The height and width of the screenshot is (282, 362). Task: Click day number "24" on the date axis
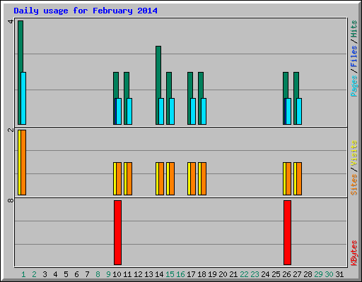[265, 274]
